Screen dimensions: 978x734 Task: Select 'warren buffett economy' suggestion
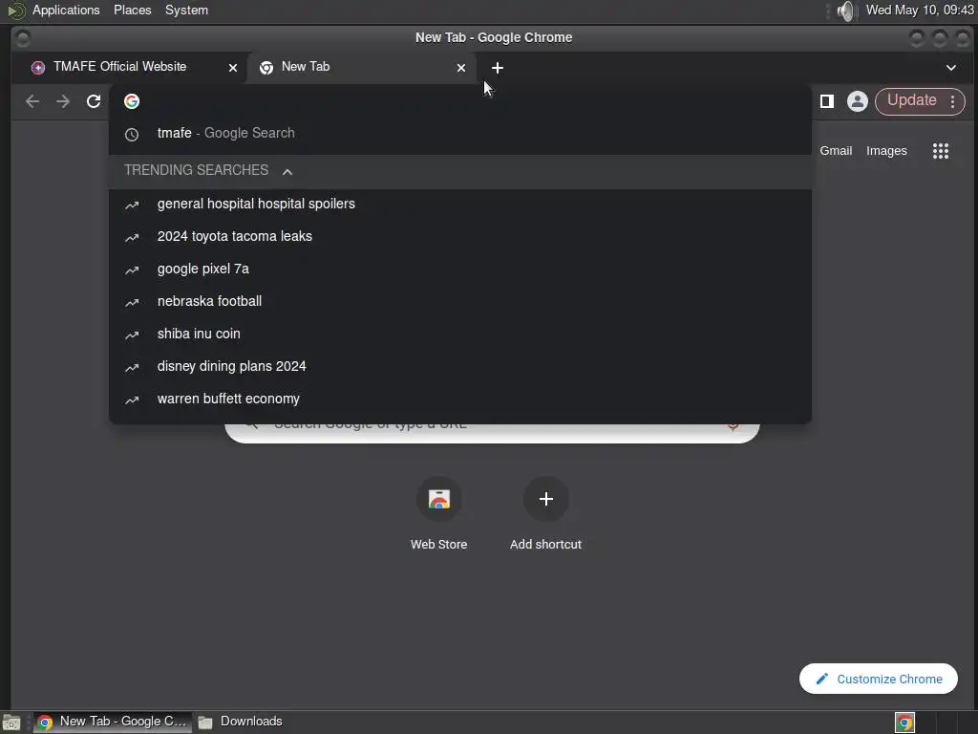pyautogui.click(x=460, y=399)
